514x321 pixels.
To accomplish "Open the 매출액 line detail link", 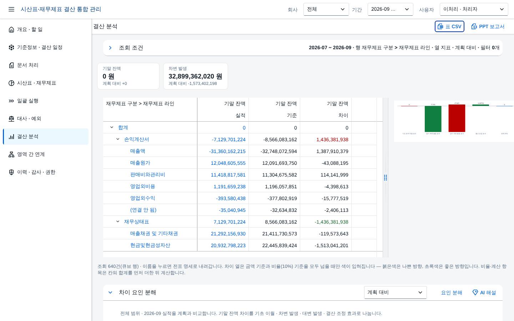I will pyautogui.click(x=138, y=151).
